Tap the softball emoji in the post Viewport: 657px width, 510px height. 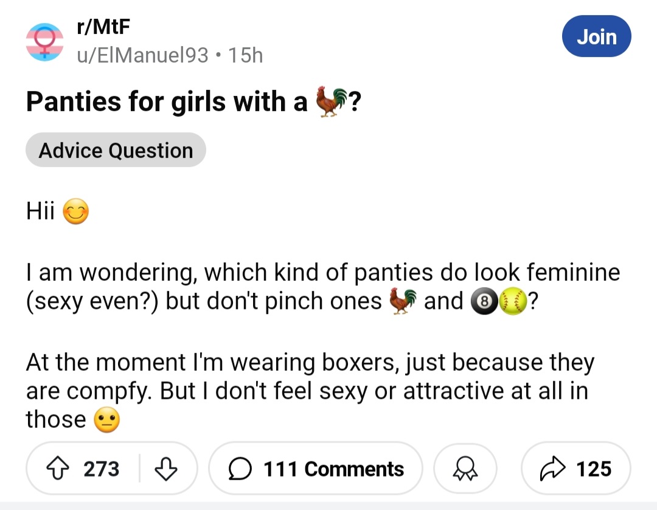coord(513,302)
